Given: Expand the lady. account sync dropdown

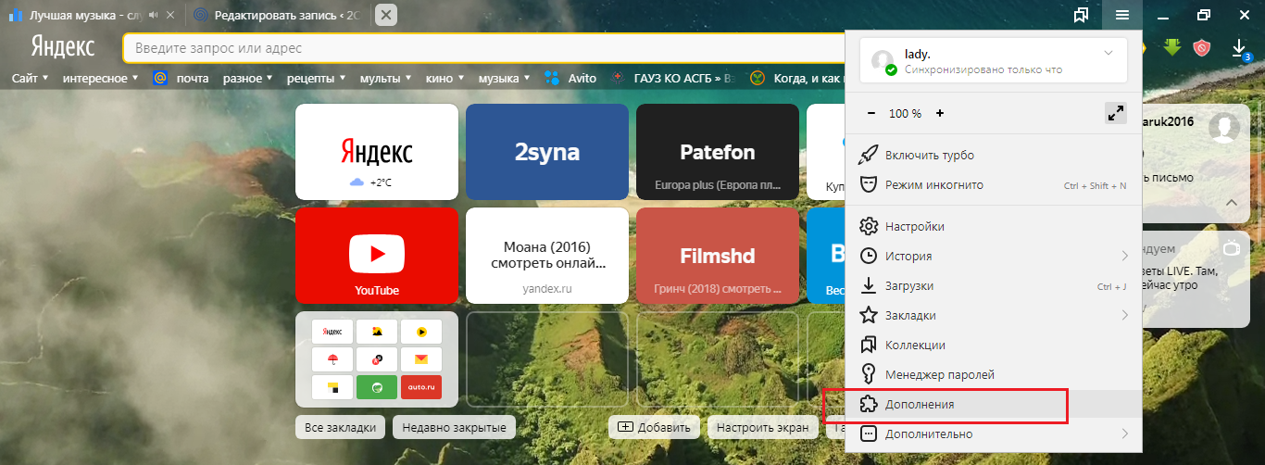Looking at the screenshot, I should point(1108,54).
